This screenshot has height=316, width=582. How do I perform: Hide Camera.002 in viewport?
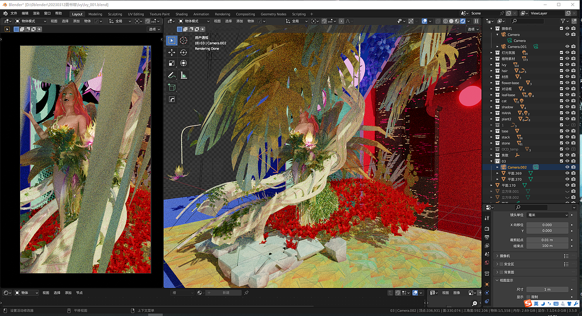[567, 167]
